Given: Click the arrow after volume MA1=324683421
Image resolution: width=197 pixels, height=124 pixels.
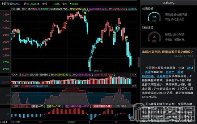Looking at the screenshot, I should pyautogui.click(x=71, y=75).
